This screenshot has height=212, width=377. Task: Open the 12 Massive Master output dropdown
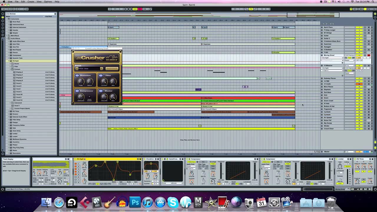tap(350, 73)
